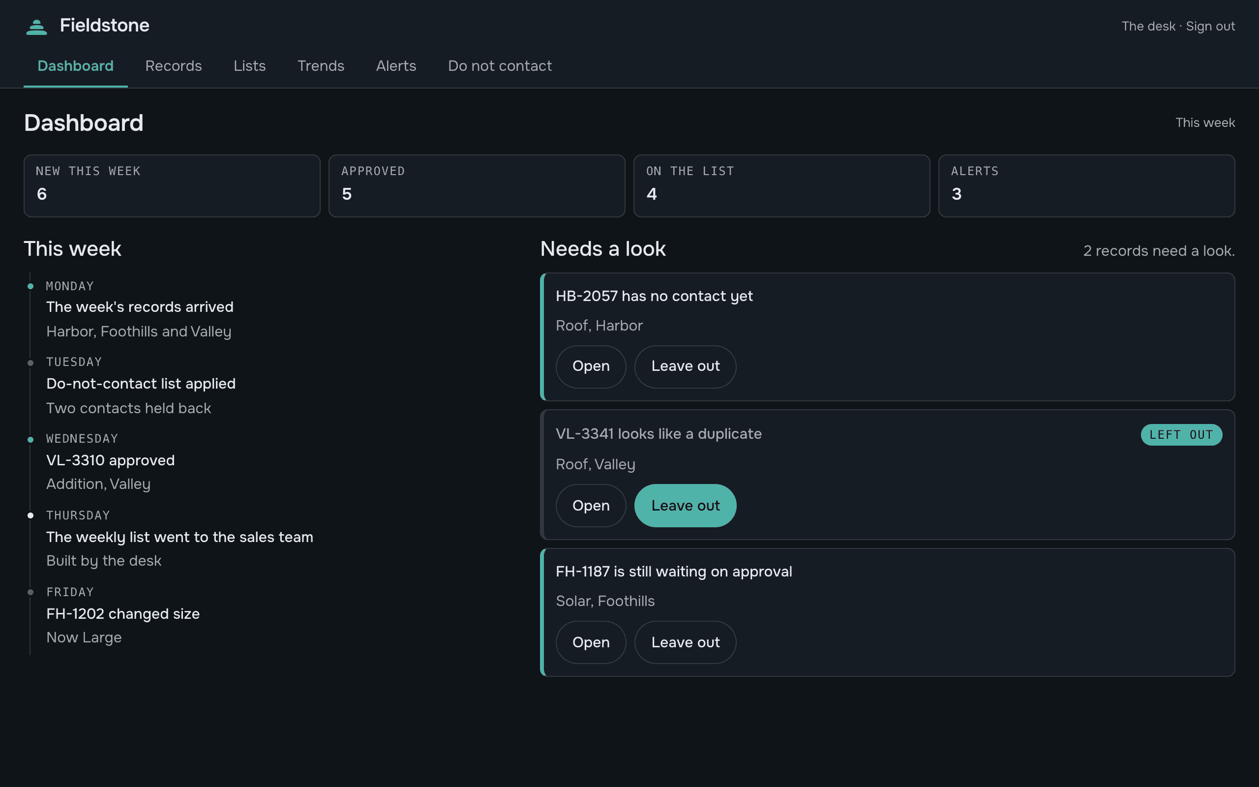
Task: Click the 'This week' label beside Dashboard heading
Action: [x=1205, y=123]
